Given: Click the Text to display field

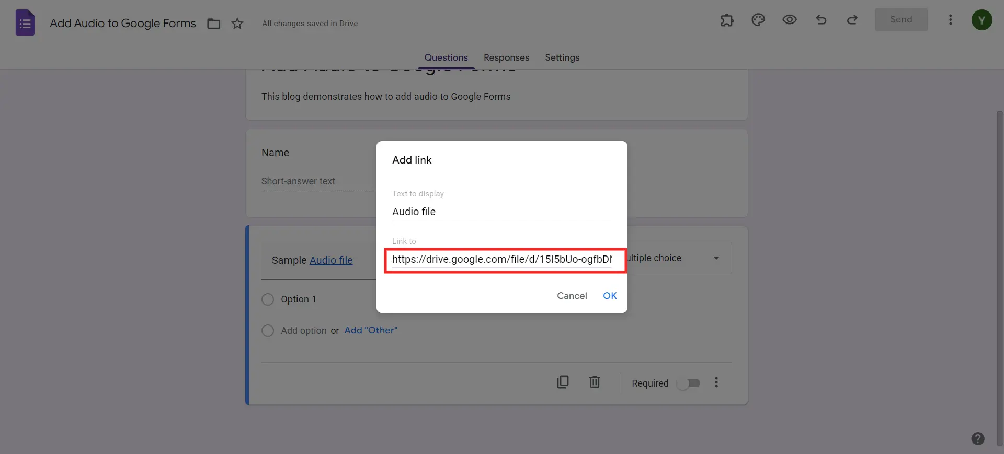Looking at the screenshot, I should pyautogui.click(x=501, y=212).
